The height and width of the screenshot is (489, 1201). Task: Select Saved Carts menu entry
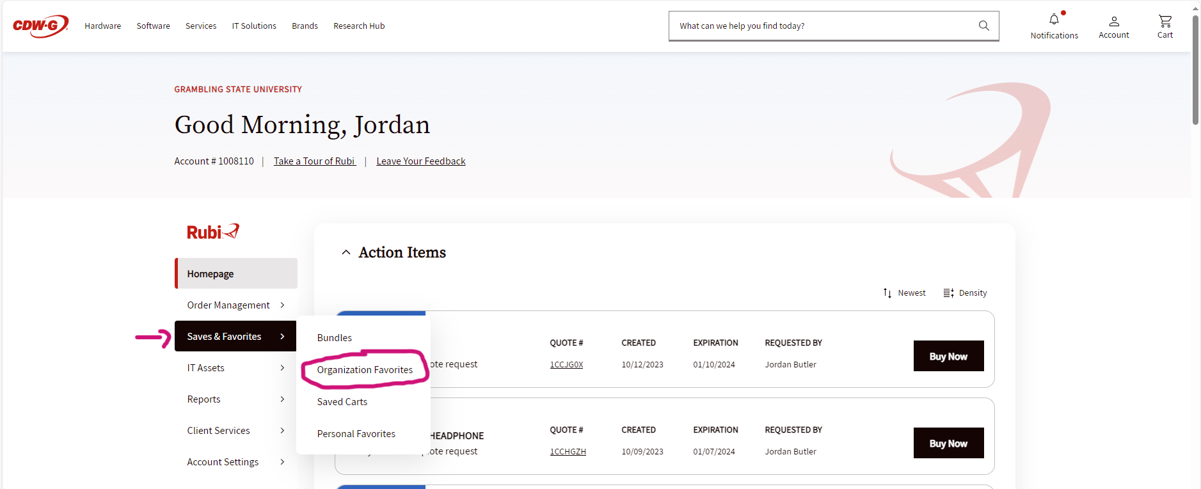[342, 401]
